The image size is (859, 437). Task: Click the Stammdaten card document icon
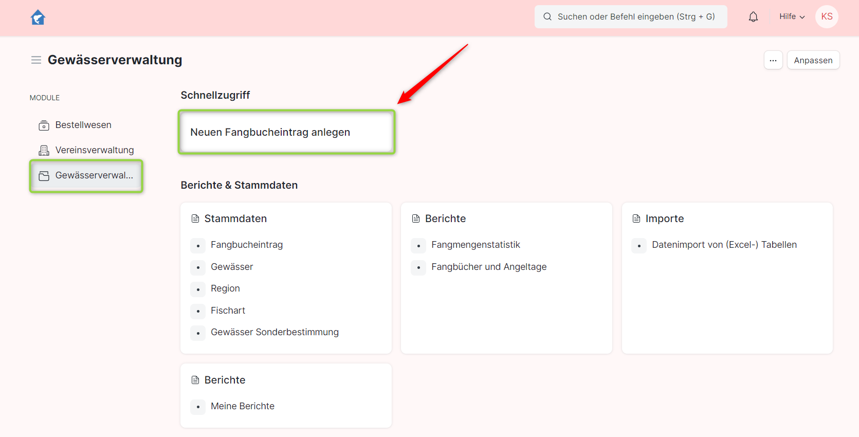(195, 219)
